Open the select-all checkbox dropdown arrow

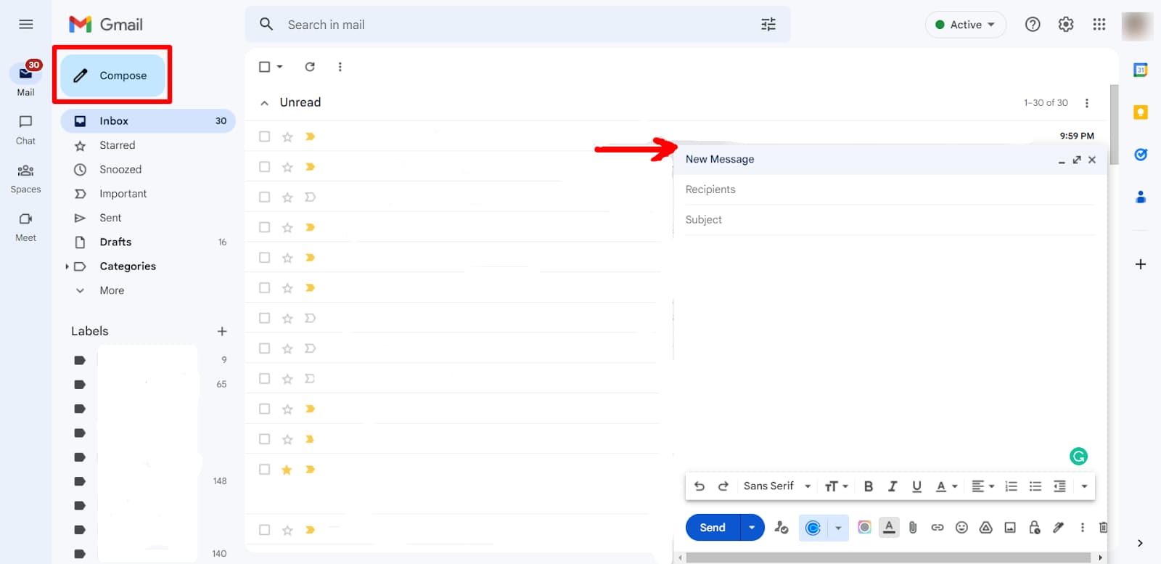(x=279, y=67)
